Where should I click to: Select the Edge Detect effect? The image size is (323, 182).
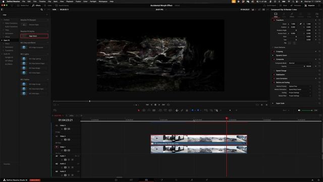[x=34, y=36]
